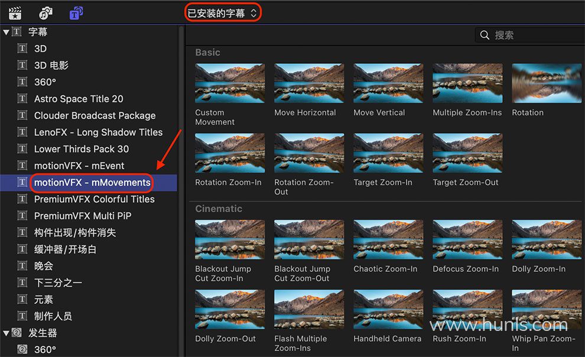The image size is (585, 357).
Task: Select the 制作人员 category
Action: 53,316
